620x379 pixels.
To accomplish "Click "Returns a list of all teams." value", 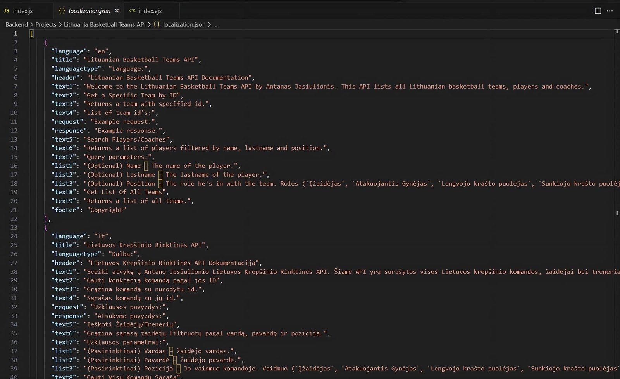I will point(137,201).
